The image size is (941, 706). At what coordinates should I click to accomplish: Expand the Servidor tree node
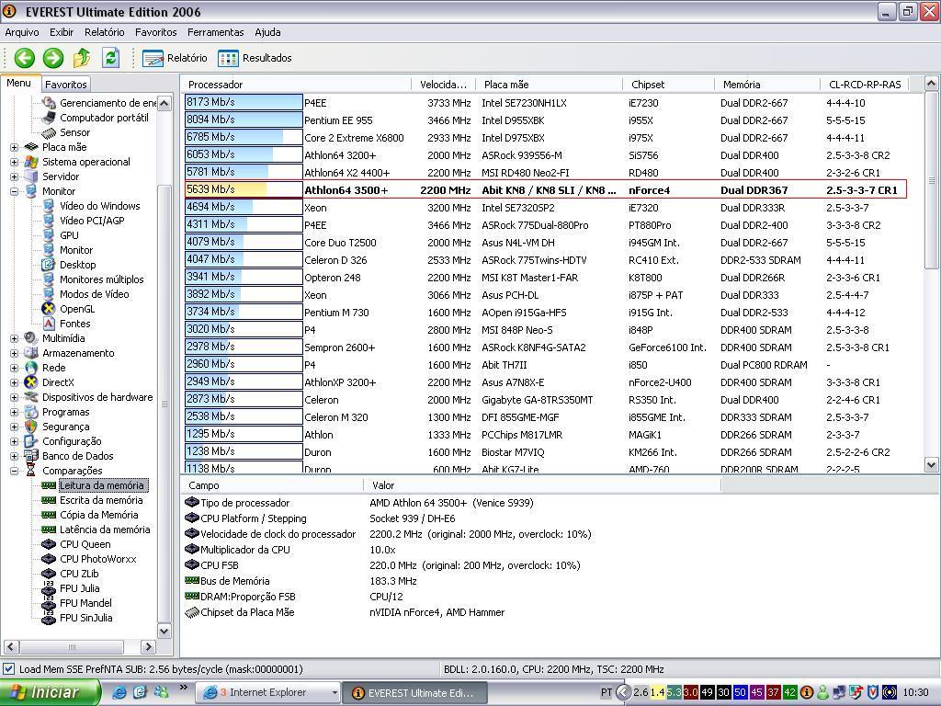click(x=14, y=176)
